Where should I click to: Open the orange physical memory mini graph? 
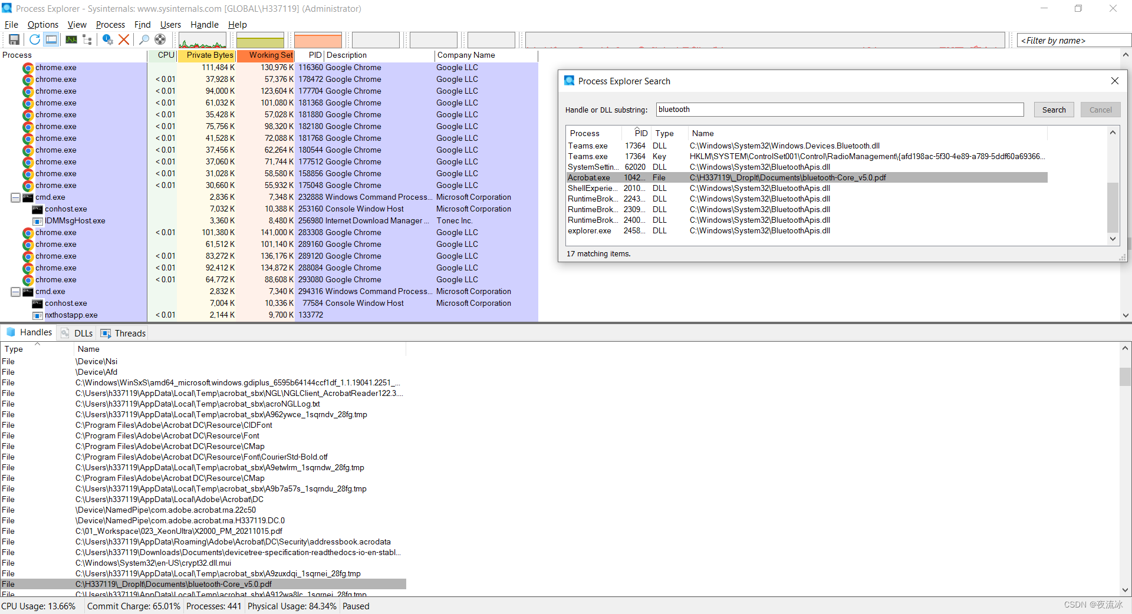click(318, 41)
